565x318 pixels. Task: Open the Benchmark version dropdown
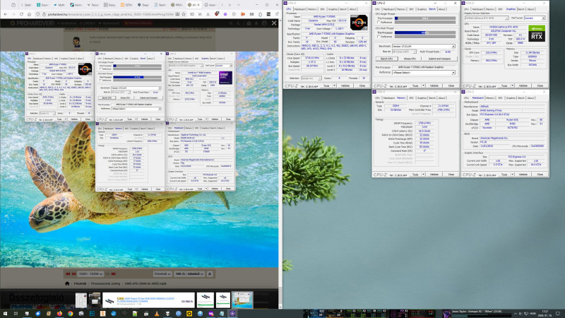[424, 46]
